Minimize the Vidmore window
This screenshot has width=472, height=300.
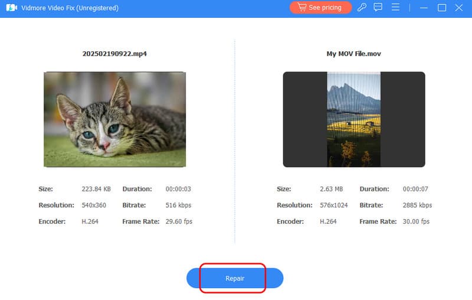[424, 8]
